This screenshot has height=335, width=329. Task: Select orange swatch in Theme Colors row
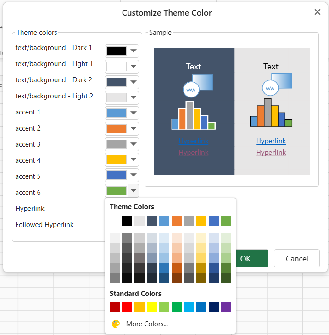pyautogui.click(x=177, y=221)
